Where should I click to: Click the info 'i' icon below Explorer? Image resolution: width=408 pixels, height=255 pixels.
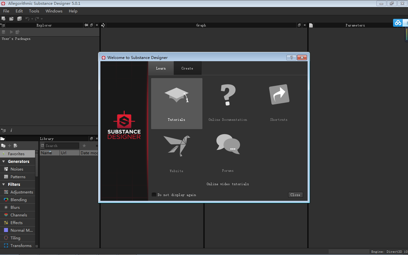(x=11, y=130)
